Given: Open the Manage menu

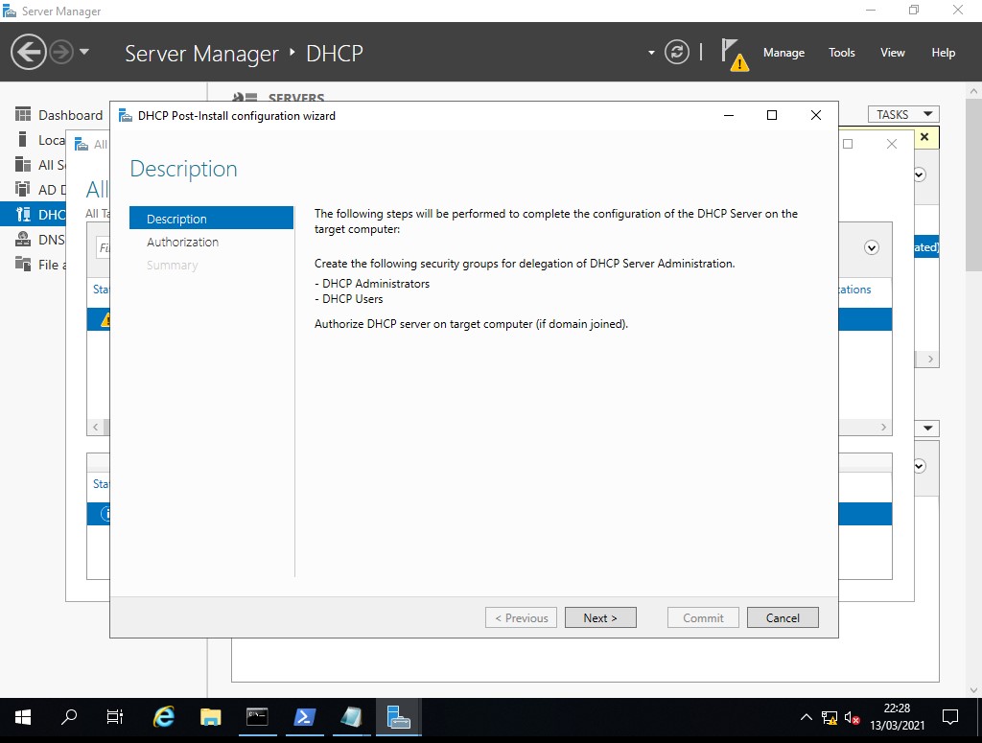Looking at the screenshot, I should (x=783, y=53).
